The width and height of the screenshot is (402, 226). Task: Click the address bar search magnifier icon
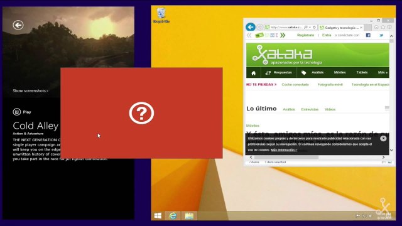tap(306, 27)
